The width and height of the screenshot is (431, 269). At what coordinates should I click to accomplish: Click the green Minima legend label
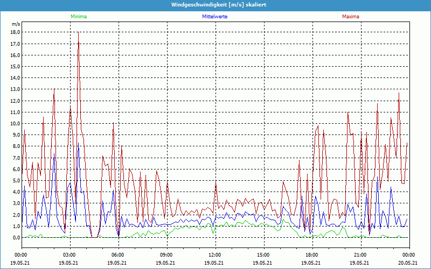click(78, 17)
